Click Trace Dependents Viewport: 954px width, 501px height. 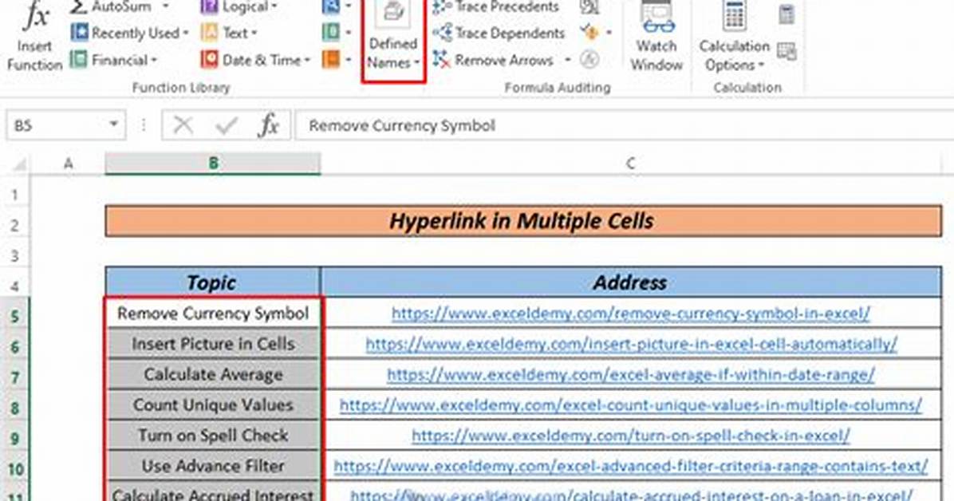[499, 33]
